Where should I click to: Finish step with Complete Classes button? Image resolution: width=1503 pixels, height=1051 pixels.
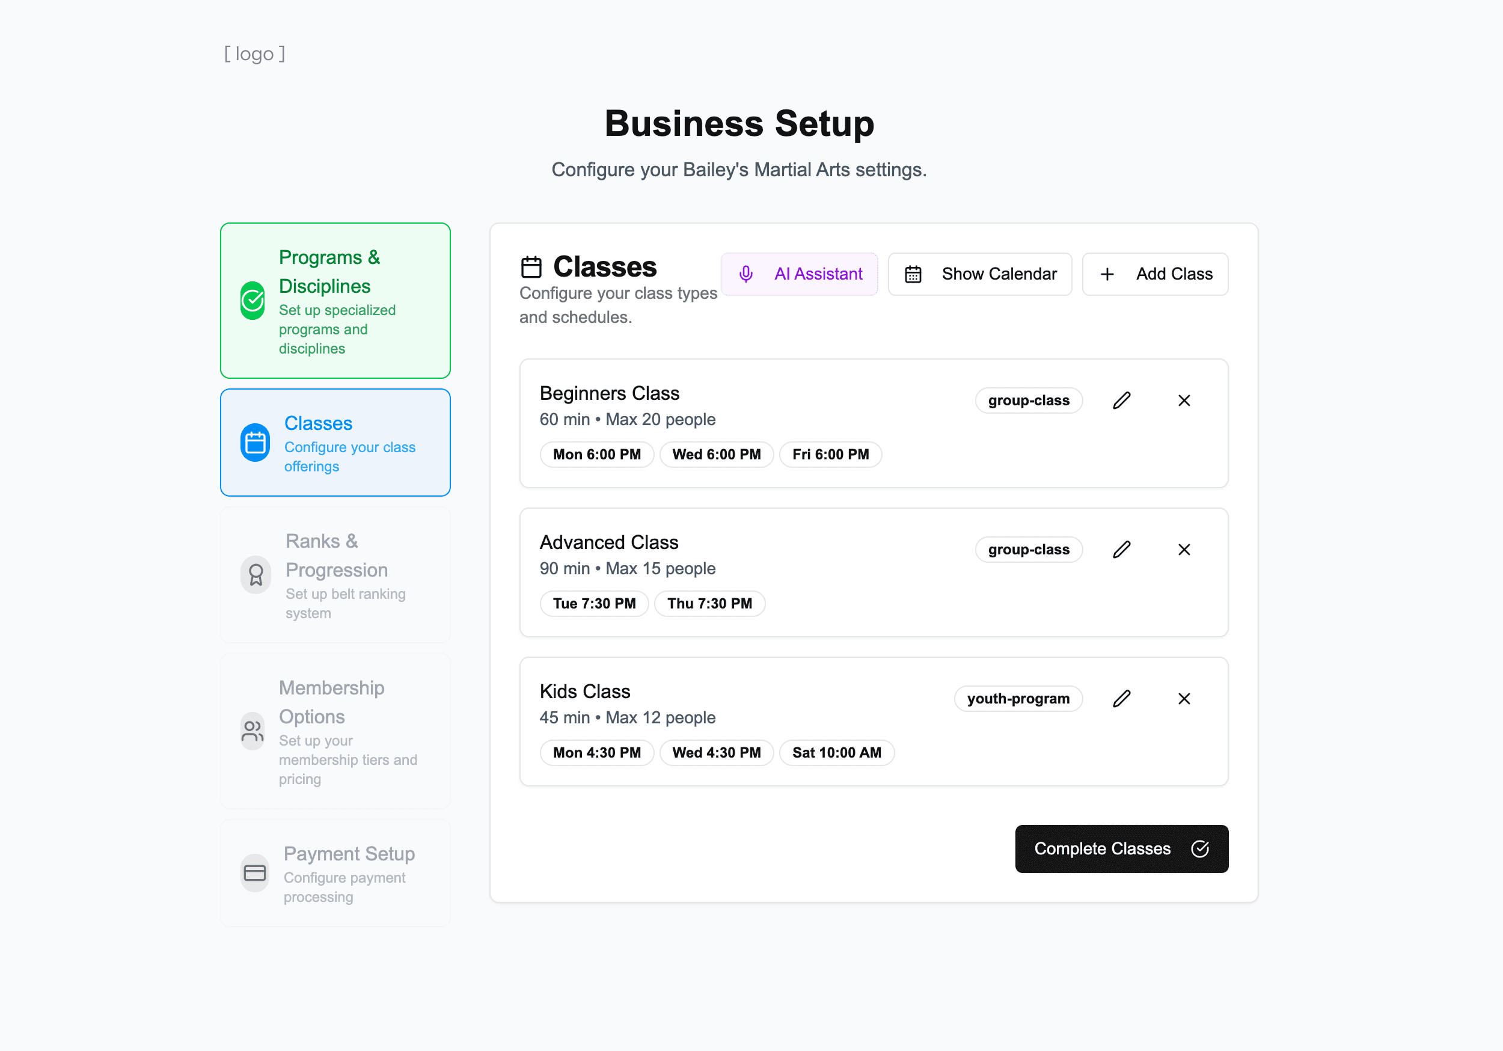coord(1121,848)
